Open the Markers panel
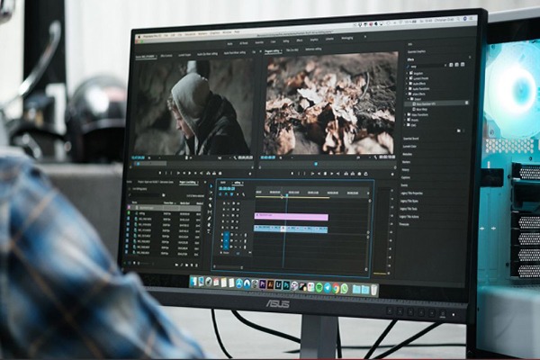 [x=406, y=162]
